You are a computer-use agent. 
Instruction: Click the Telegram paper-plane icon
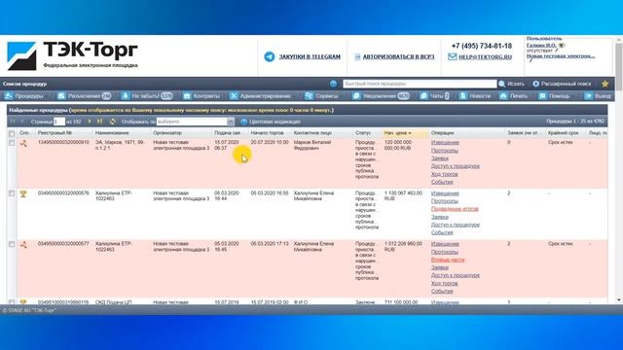(269, 56)
